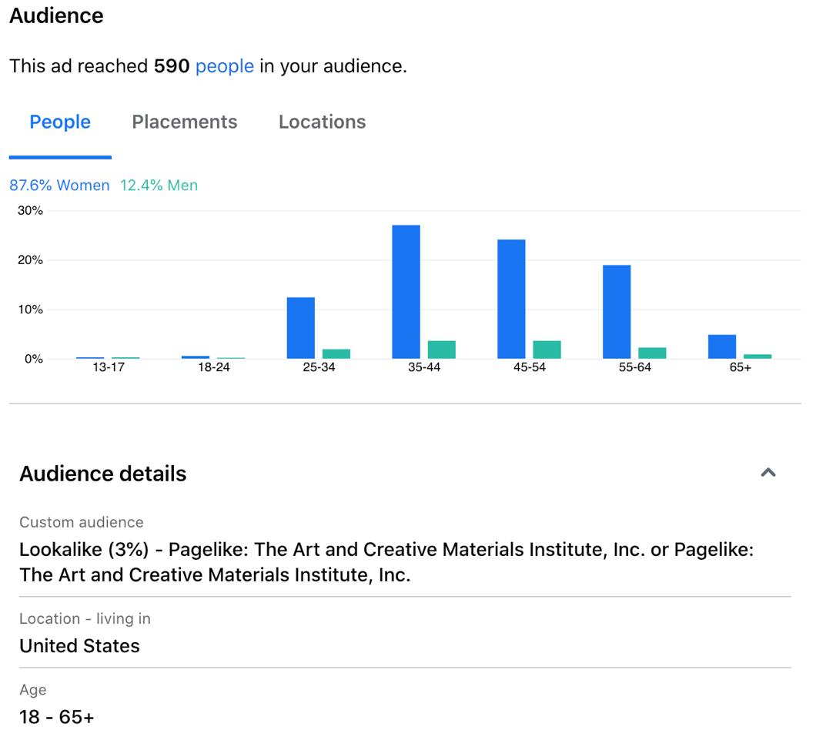Open the Placements tab
This screenshot has width=816, height=740.
[x=184, y=122]
